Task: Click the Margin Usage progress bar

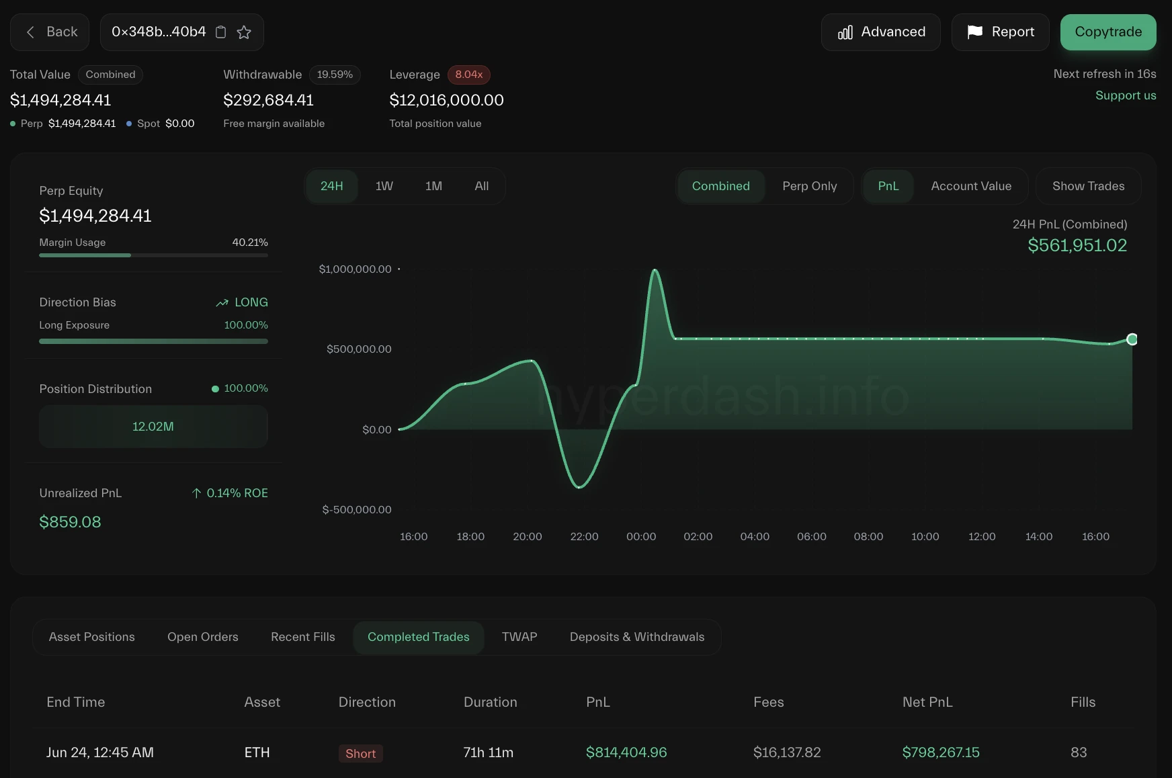Action: pos(153,256)
